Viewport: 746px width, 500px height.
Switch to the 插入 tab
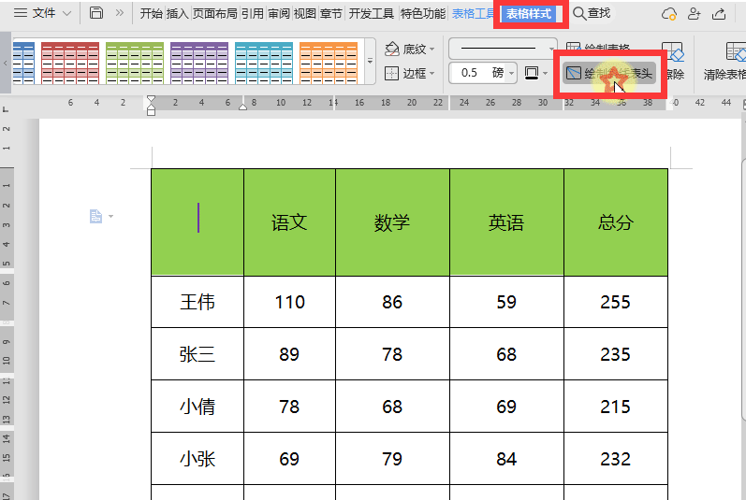click(177, 14)
